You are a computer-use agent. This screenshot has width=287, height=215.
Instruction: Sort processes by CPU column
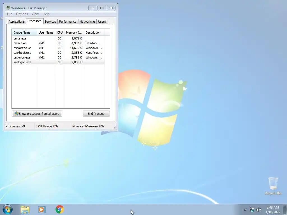pyautogui.click(x=60, y=32)
